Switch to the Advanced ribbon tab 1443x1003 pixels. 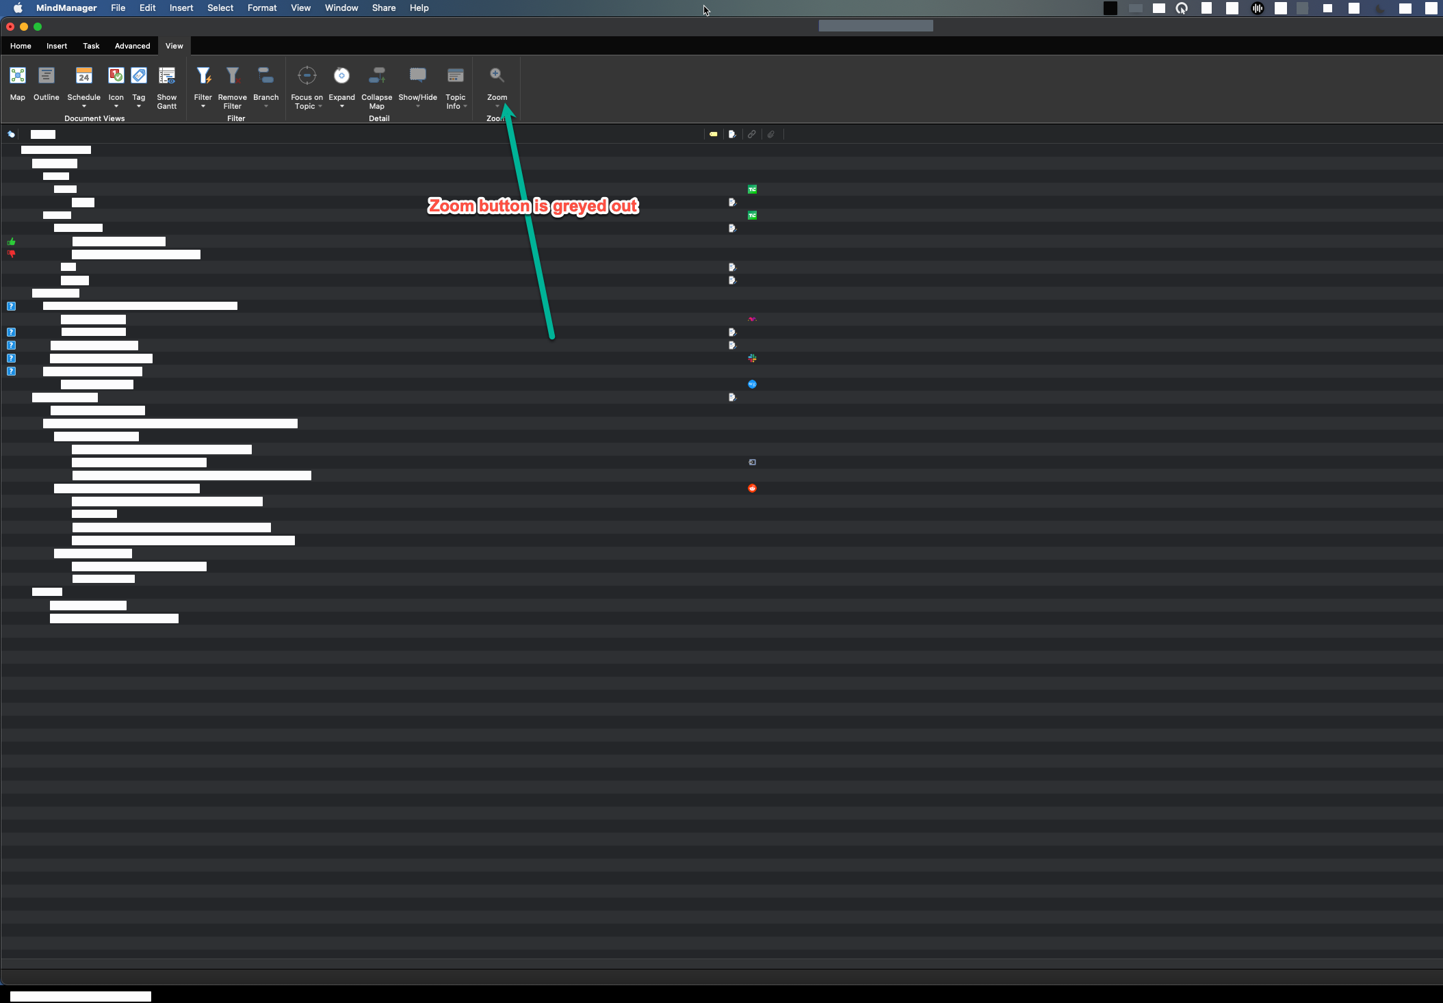[x=132, y=46]
